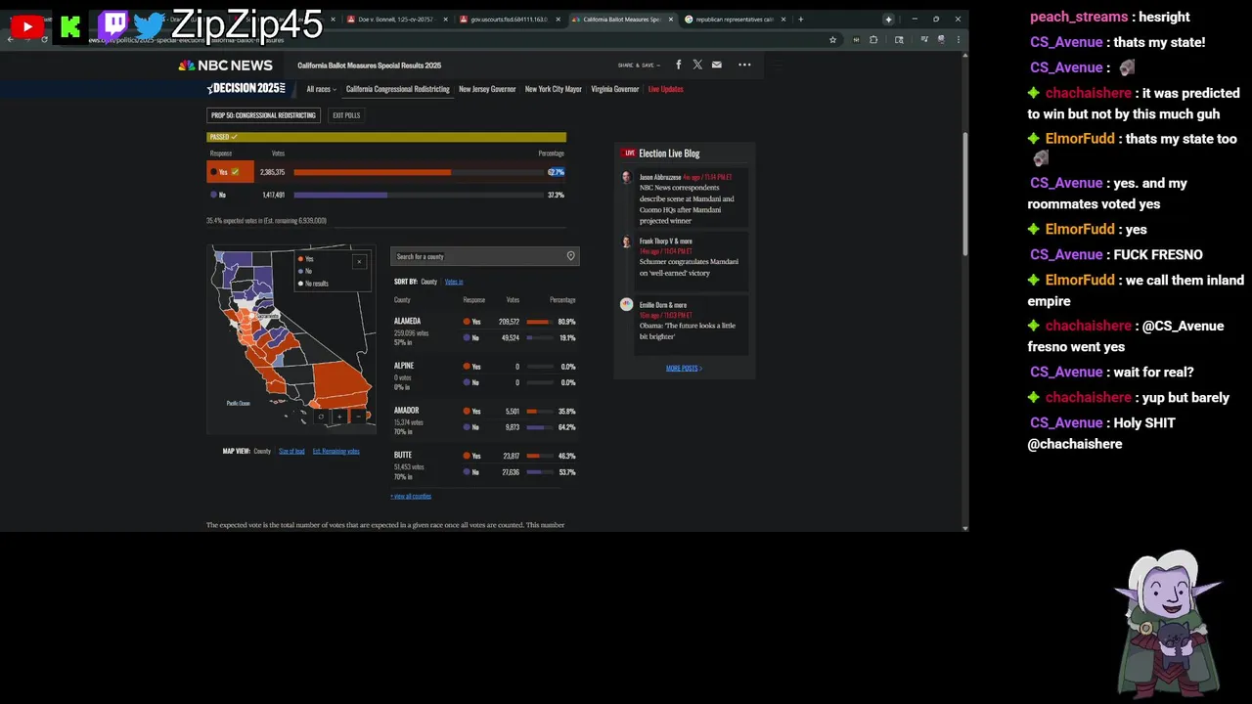Open More Posts in live blog
Viewport: 1252px width, 704px height.
[684, 368]
